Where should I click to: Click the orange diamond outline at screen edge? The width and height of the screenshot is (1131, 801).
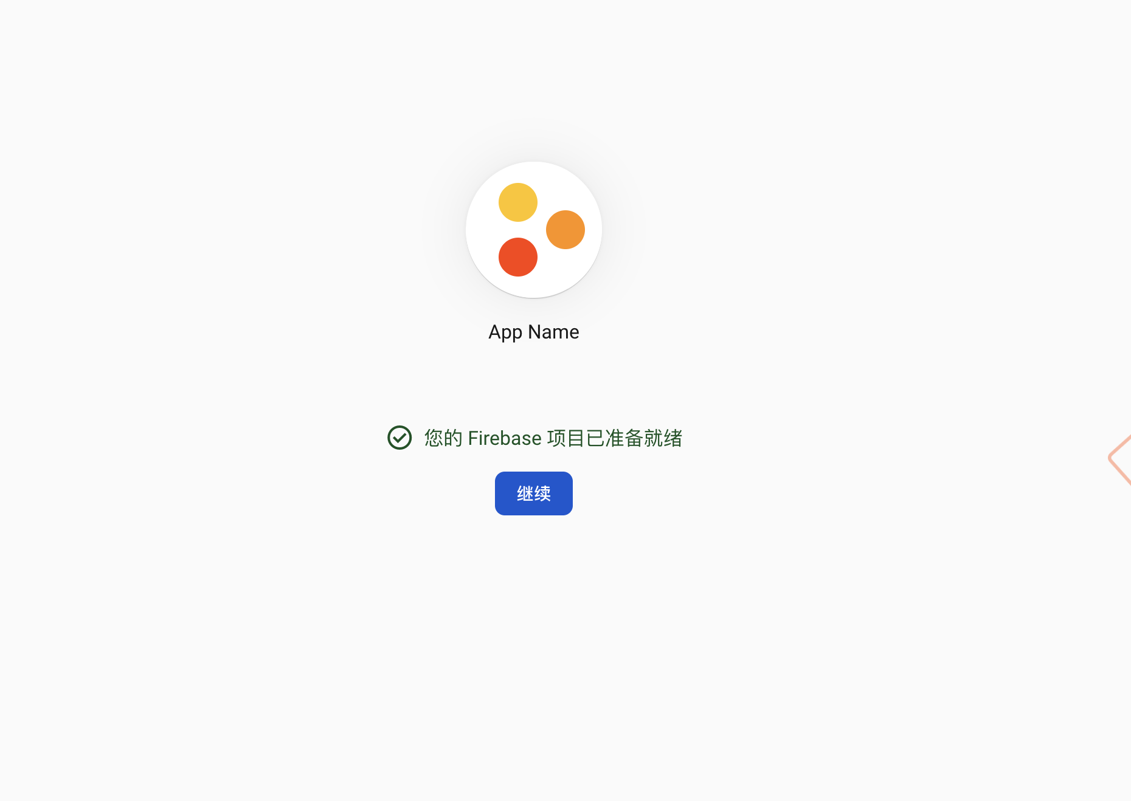pos(1119,459)
